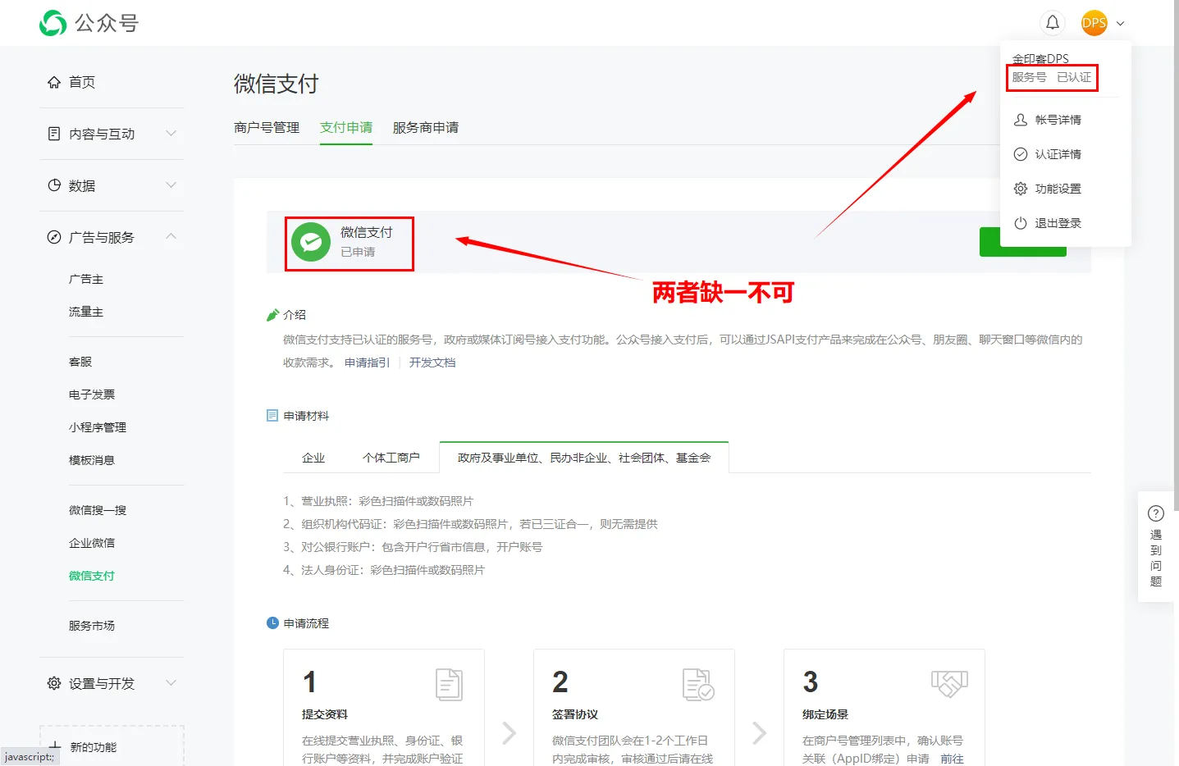
Task: Collapse the 广告与服务 menu chevron
Action: coord(171,236)
